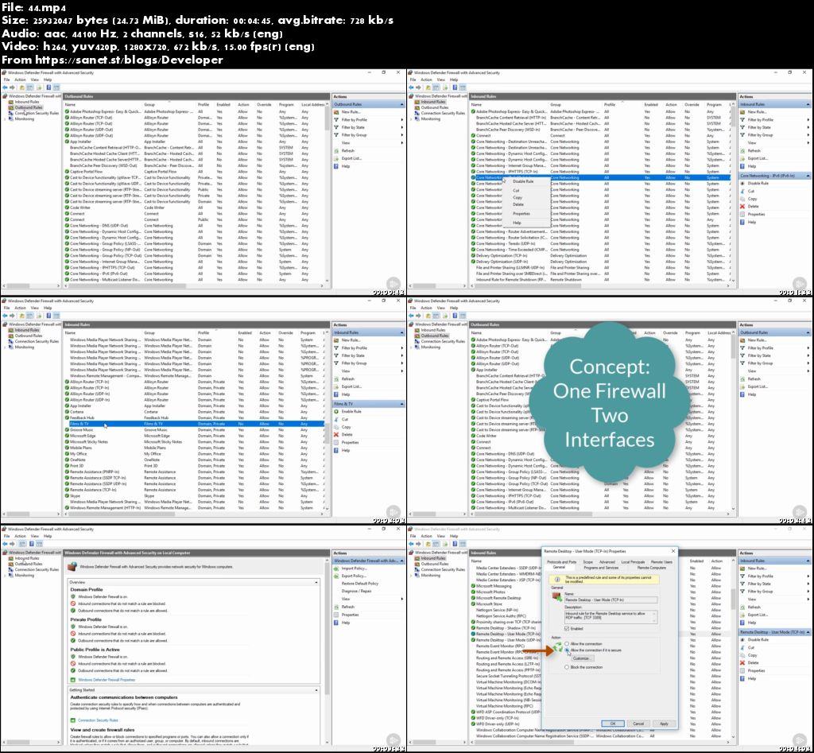This screenshot has height=753, width=814.
Task: Select 'Block the connection' radio in Properties dialog
Action: coord(567,667)
